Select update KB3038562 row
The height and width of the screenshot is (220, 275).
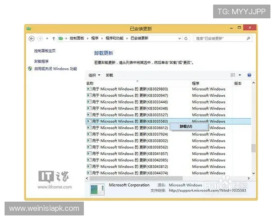[168, 148]
